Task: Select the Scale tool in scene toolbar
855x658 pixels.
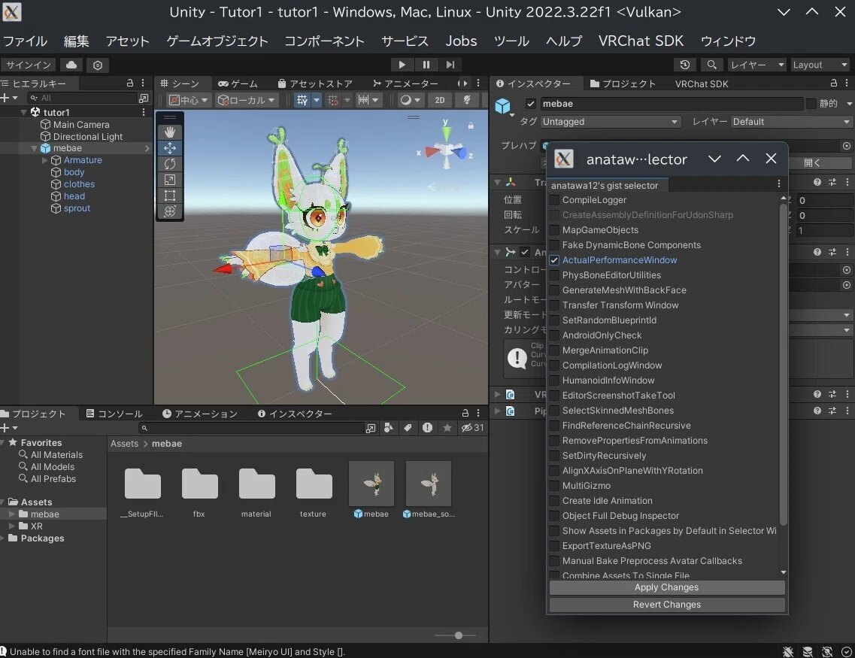Action: [x=170, y=180]
